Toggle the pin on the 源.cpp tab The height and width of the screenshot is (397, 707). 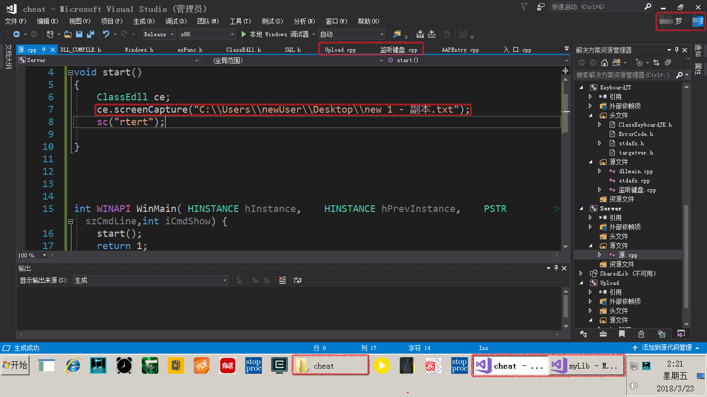[43, 50]
